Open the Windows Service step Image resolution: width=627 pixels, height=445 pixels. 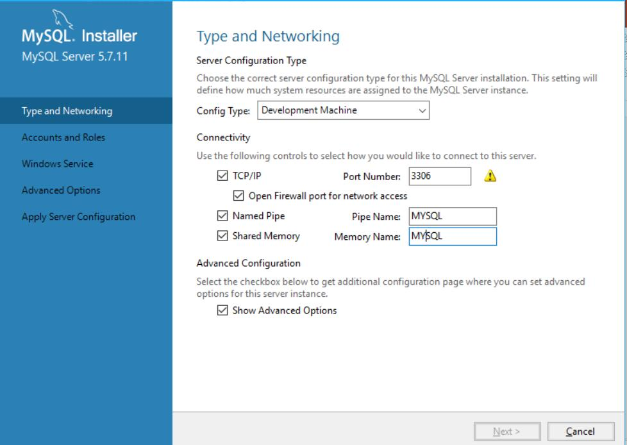coord(57,164)
